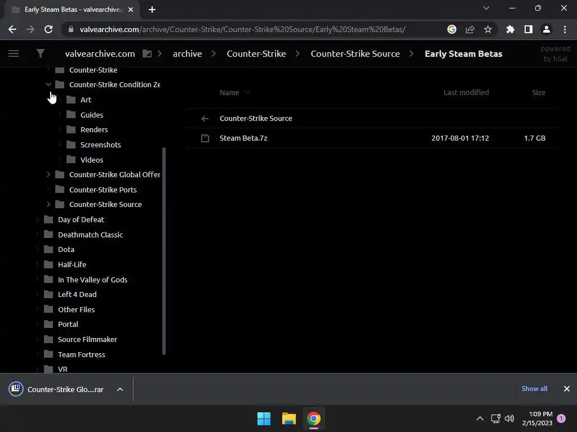577x432 pixels.
Task: Toggle Name column sort arrow
Action: 247,93
